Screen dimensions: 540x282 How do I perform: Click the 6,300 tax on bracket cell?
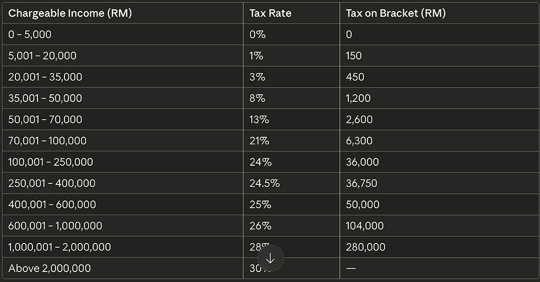click(359, 141)
